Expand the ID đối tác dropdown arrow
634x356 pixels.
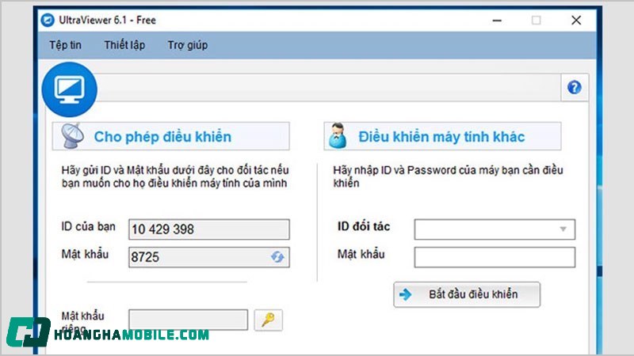(563, 229)
